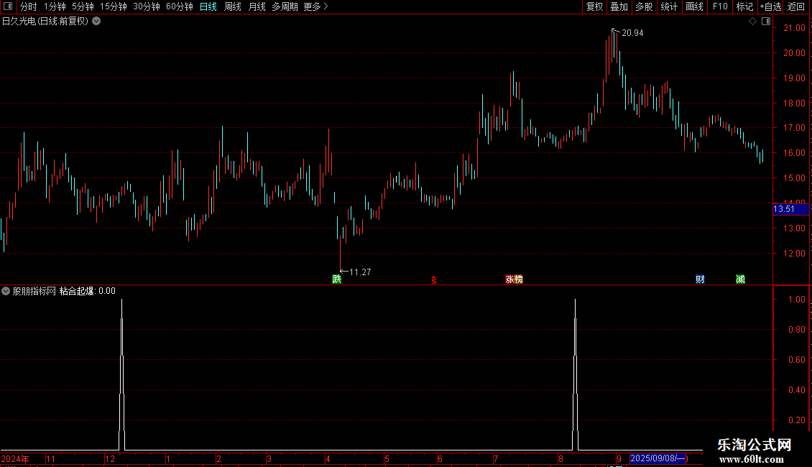Viewport: 812px width, 467px height.
Task: Activate the 画线 drawing tool
Action: [694, 6]
